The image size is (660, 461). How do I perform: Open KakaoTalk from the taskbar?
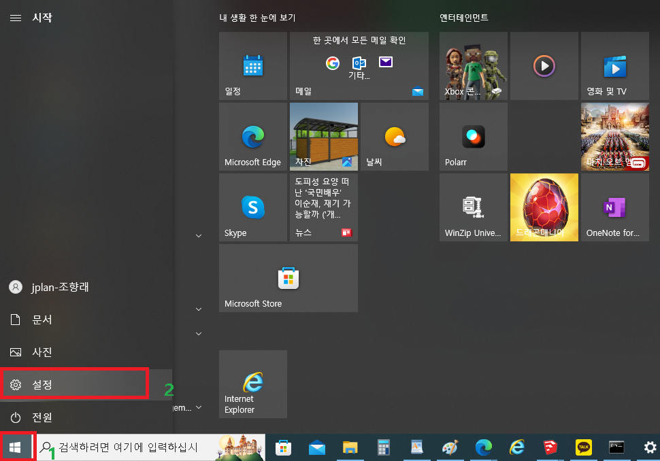point(583,447)
